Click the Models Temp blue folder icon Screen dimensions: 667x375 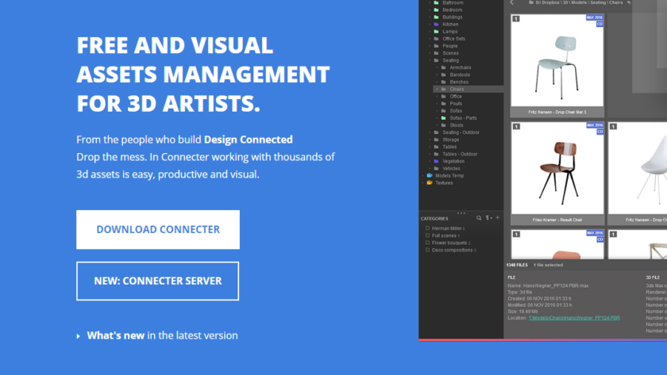click(430, 175)
